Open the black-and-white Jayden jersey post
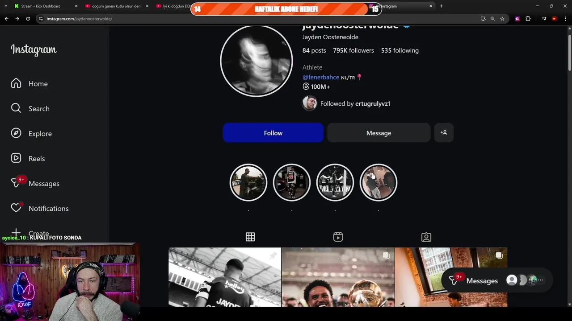The width and height of the screenshot is (572, 321). point(225,277)
